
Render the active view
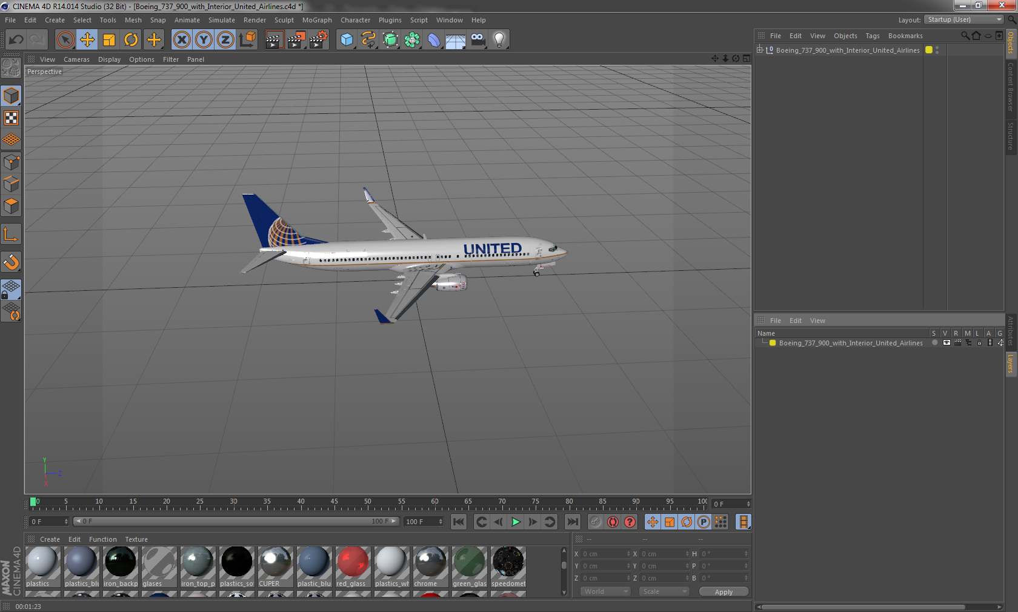pos(274,40)
